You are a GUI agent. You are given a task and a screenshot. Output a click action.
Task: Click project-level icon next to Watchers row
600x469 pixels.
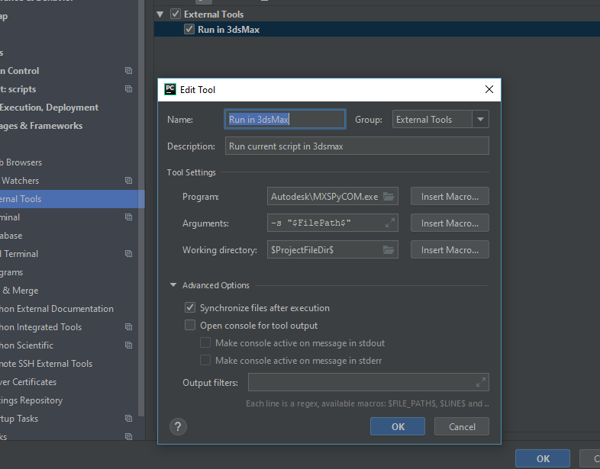click(128, 181)
